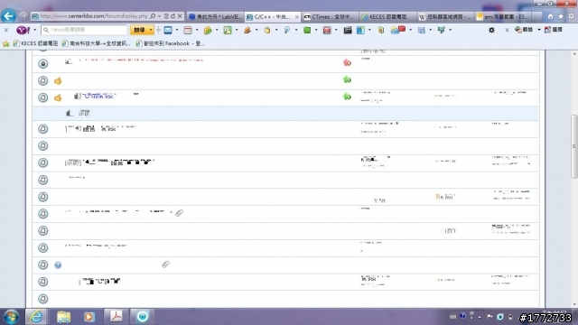The height and width of the screenshot is (325, 578).
Task: Open IE Tools gear at top right
Action: point(571,16)
